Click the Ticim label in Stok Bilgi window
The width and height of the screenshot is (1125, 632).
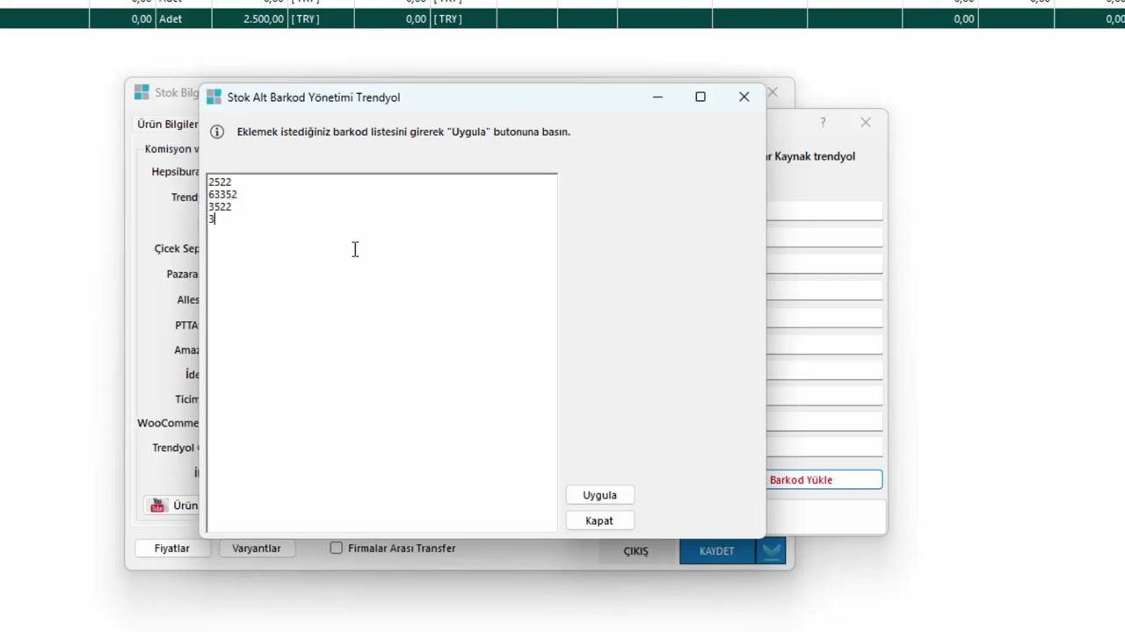(187, 399)
